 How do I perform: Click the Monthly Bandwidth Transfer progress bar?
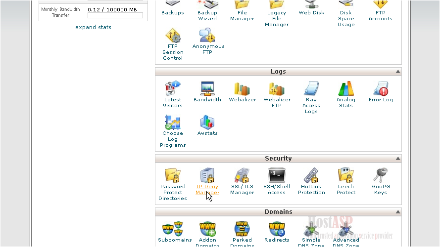pyautogui.click(x=115, y=16)
